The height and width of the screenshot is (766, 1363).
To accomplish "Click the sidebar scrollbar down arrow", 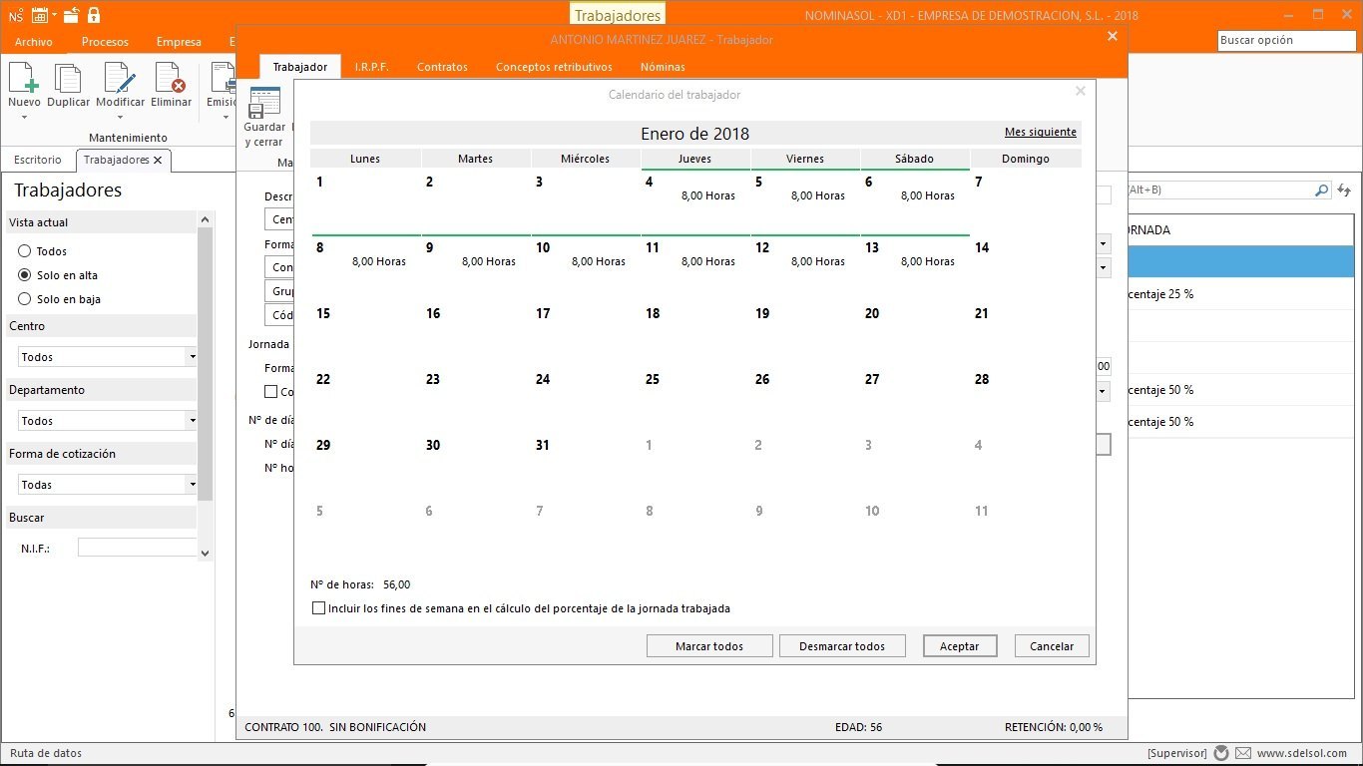I will [x=205, y=553].
